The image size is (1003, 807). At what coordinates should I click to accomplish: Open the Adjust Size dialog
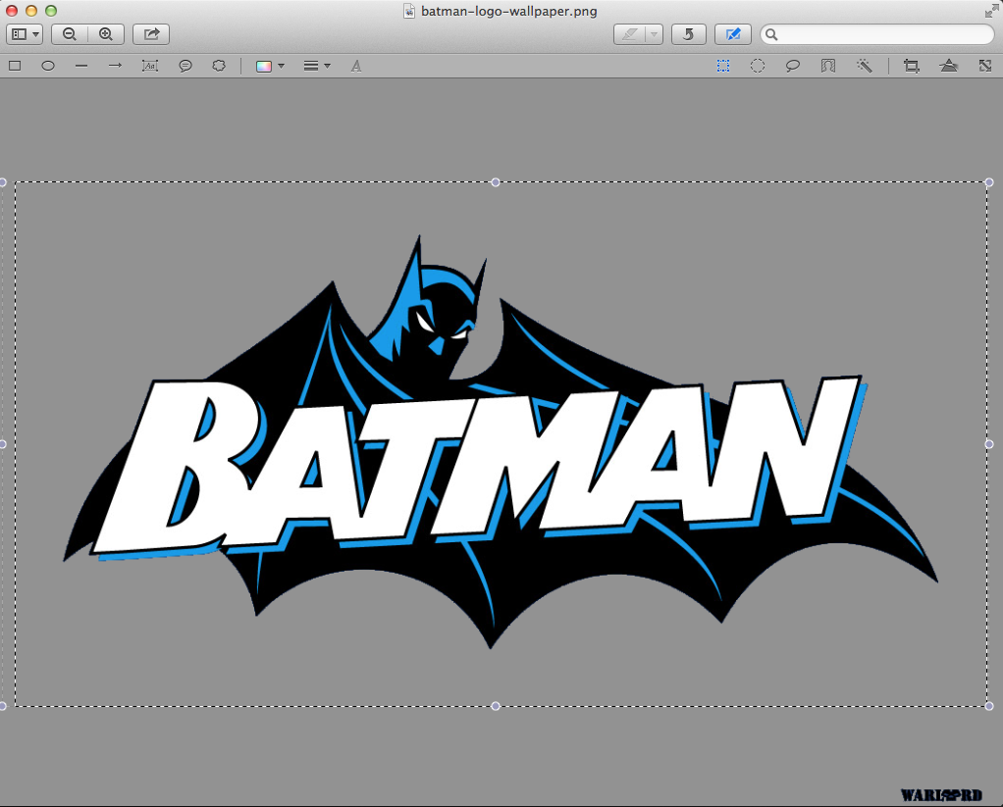click(x=985, y=66)
